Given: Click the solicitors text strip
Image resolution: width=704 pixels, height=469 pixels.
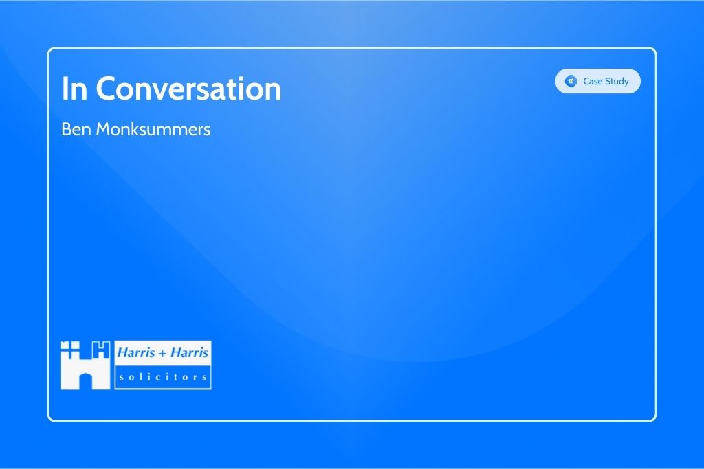Looking at the screenshot, I should 163,378.
